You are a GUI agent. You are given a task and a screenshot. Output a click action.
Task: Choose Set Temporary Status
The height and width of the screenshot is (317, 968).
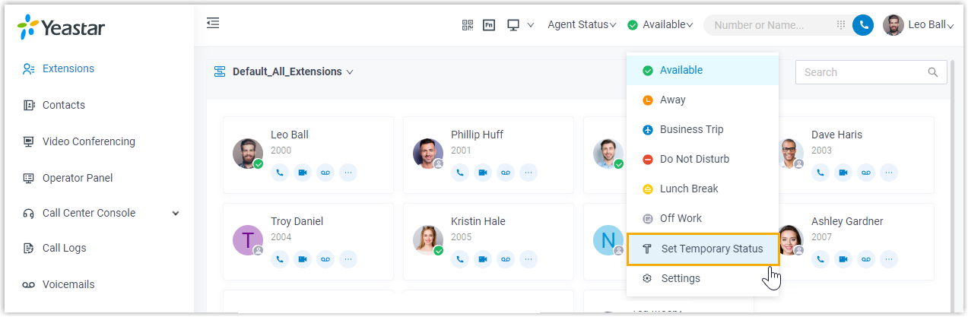point(703,249)
